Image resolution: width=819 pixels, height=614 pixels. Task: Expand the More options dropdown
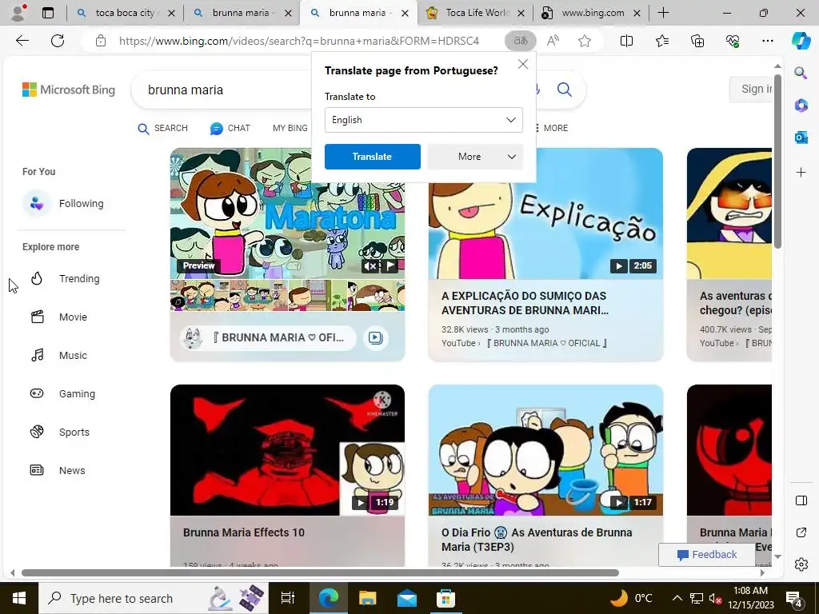[x=475, y=157]
